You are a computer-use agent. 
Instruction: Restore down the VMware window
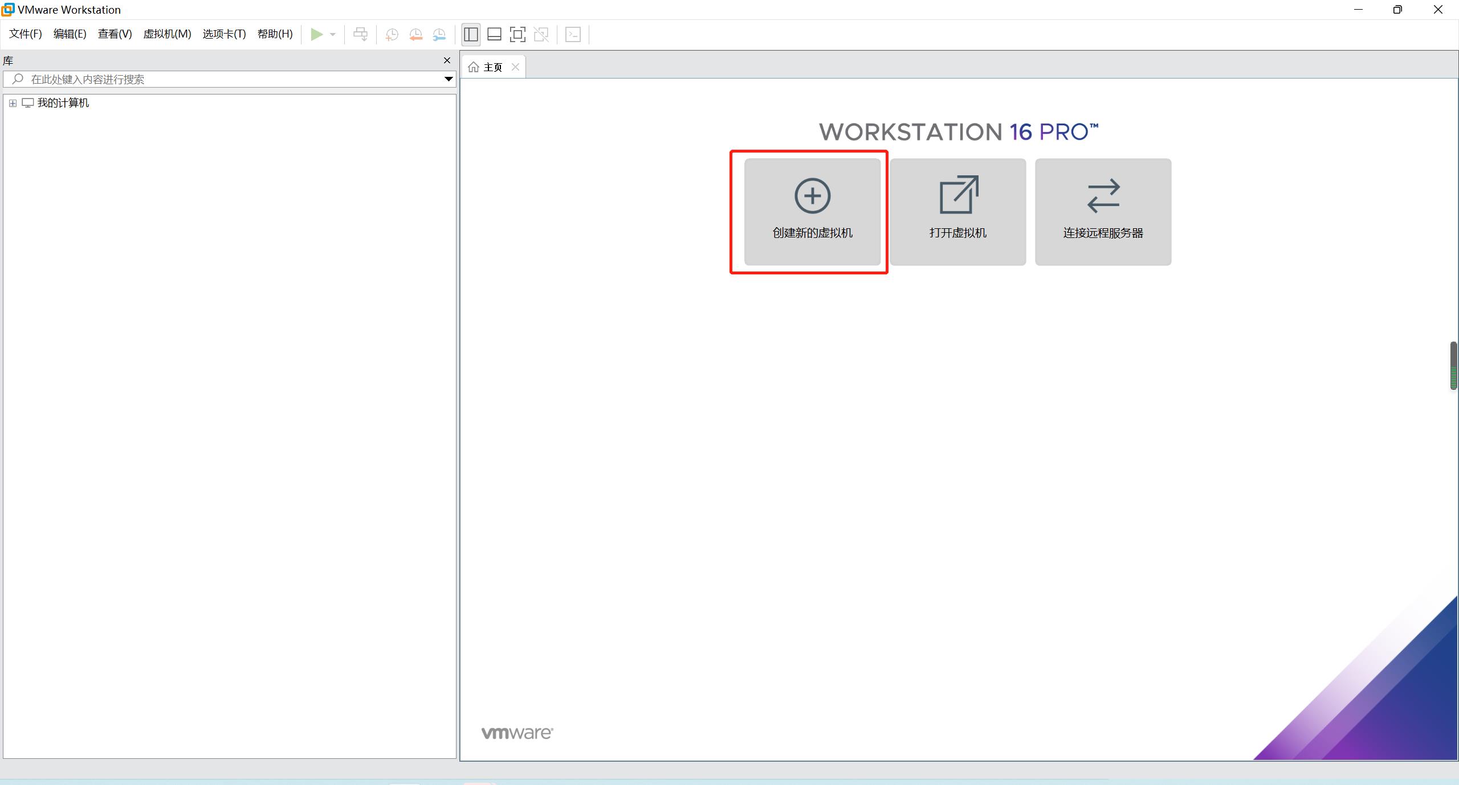point(1397,10)
